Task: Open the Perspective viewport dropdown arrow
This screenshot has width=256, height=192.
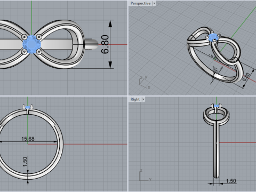Action: click(x=154, y=3)
